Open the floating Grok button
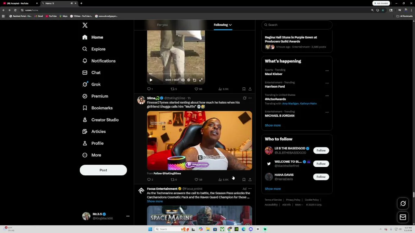Image resolution: width=415 pixels, height=233 pixels. pyautogui.click(x=403, y=204)
